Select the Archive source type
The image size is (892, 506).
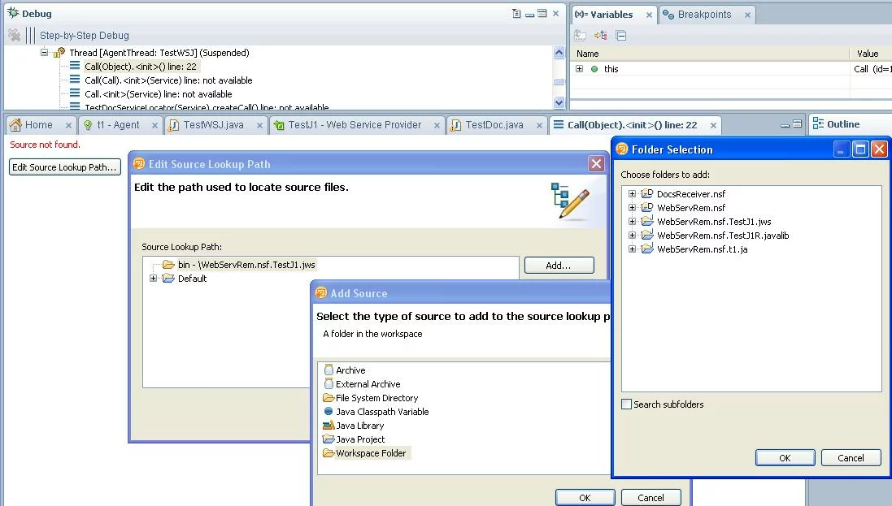pyautogui.click(x=350, y=370)
